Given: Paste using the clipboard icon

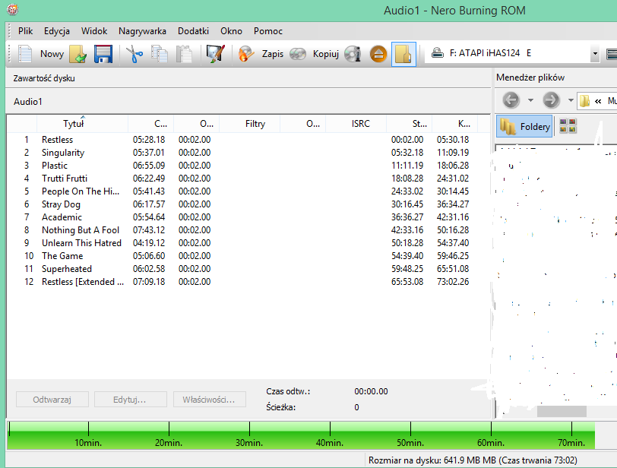Looking at the screenshot, I should pos(184,54).
